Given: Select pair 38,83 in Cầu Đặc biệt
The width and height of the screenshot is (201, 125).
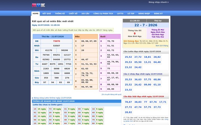Looking at the screenshot, I should tap(138, 102).
